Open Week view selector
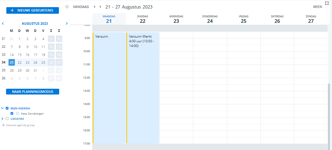This screenshot has height=150, width=332. point(317,7)
